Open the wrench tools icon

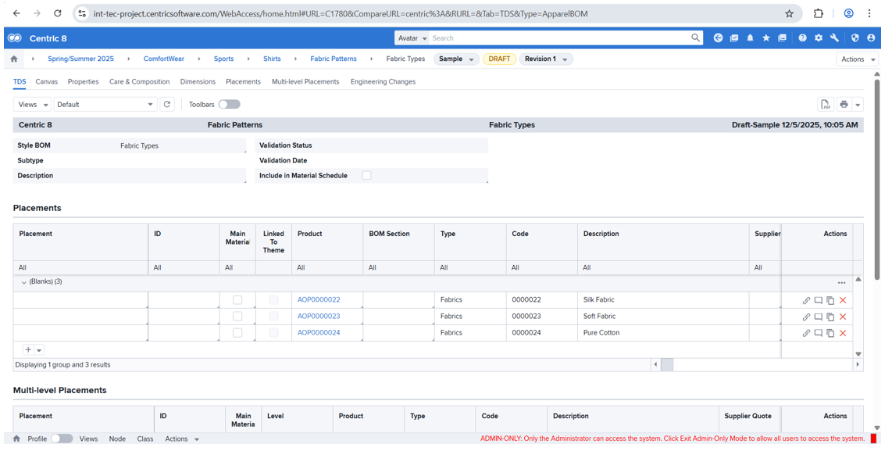[x=834, y=38]
